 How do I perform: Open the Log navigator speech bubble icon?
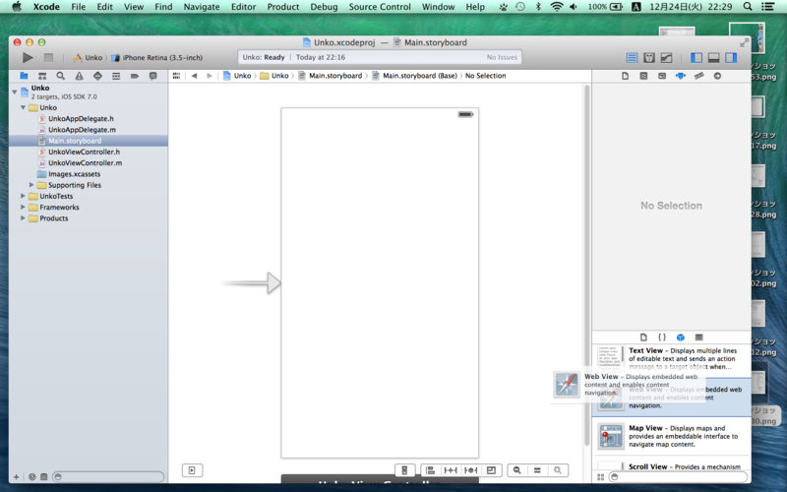pyautogui.click(x=153, y=76)
